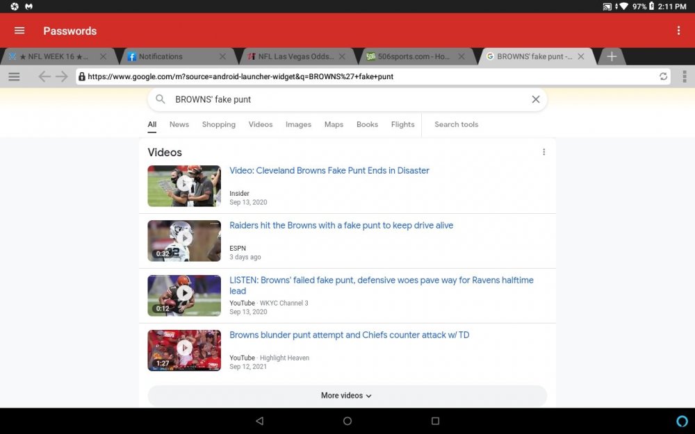Open 'LISTEN: Browns' failed fake punt' link
This screenshot has height=434, width=695.
(x=381, y=285)
